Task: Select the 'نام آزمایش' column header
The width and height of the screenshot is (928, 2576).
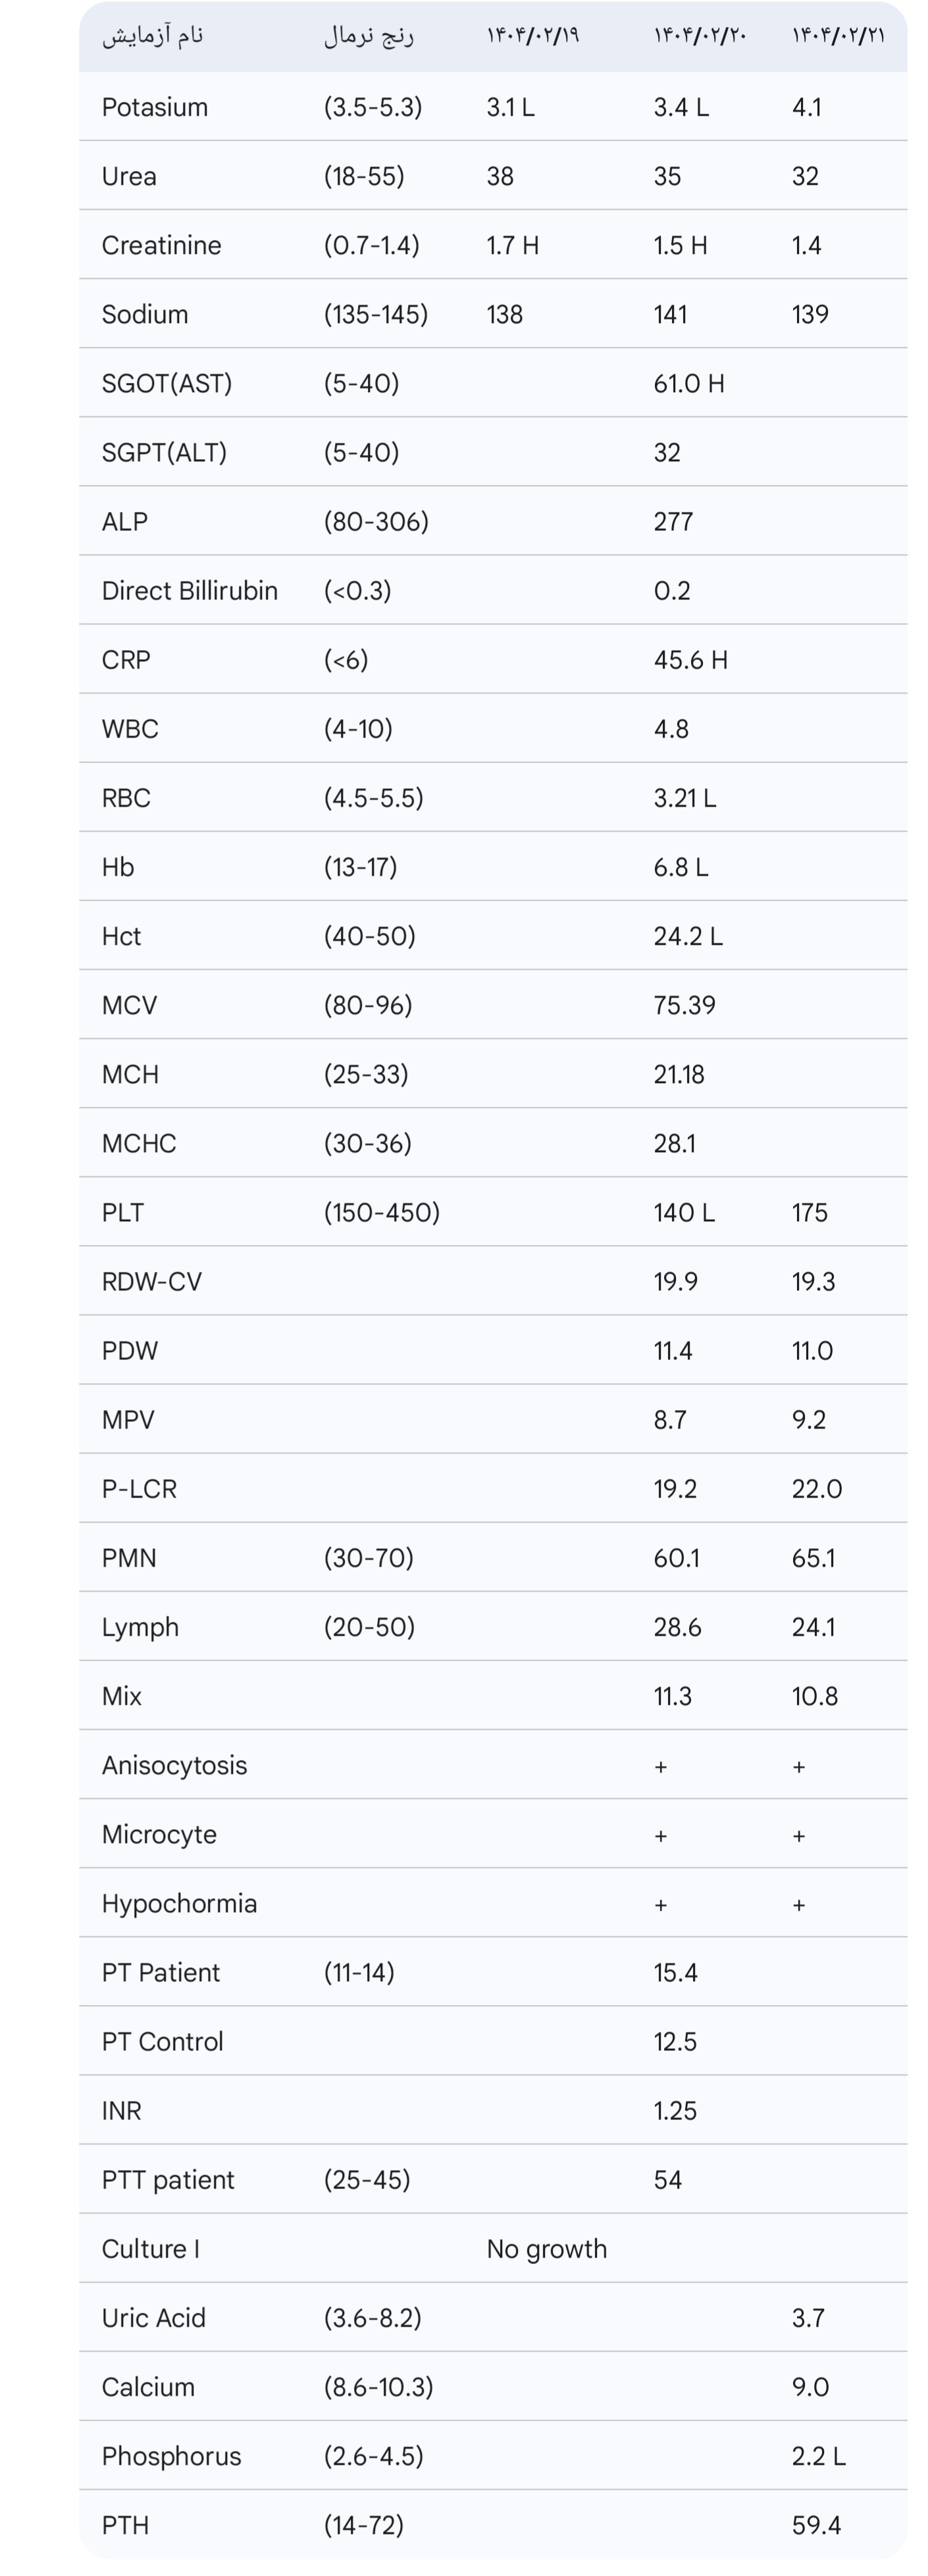Action: (153, 36)
